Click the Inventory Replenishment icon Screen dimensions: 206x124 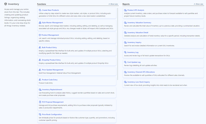(40, 89)
